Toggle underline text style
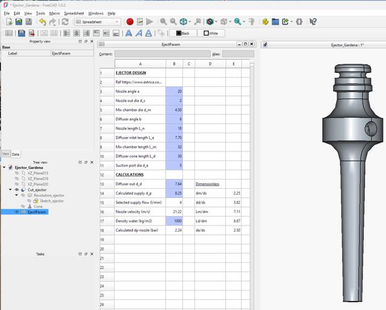386x310 pixels. tap(148, 33)
